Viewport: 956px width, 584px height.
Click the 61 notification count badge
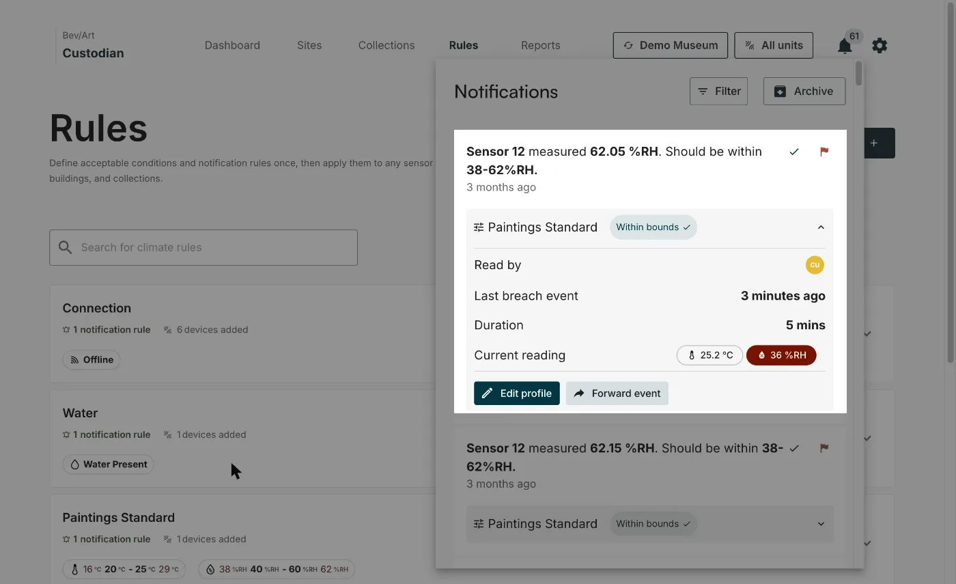[854, 36]
